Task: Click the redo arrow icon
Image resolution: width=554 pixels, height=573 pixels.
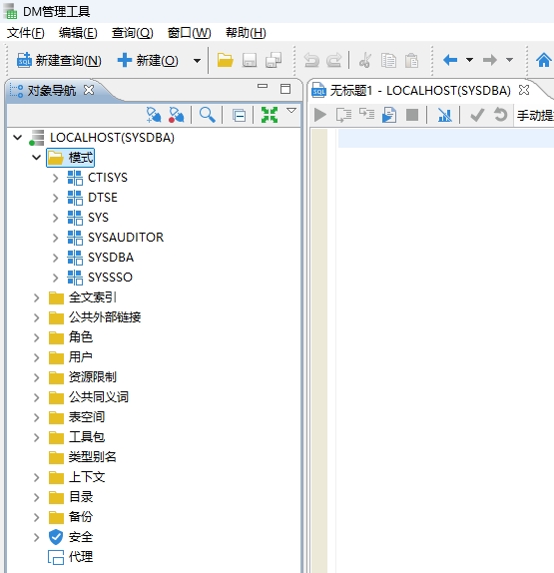Action: click(333, 60)
